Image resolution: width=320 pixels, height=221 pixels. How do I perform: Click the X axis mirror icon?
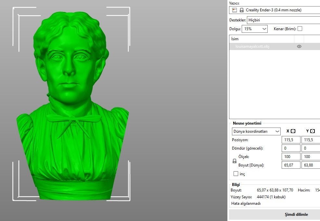coord(293,131)
